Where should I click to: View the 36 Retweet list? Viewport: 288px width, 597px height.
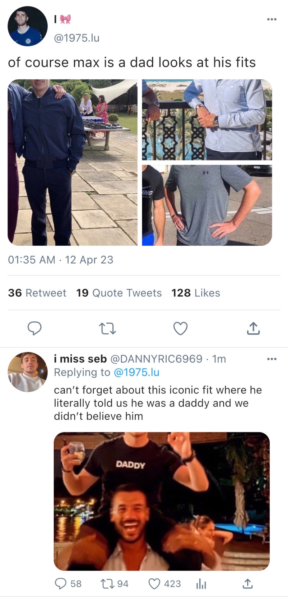pos(37,293)
